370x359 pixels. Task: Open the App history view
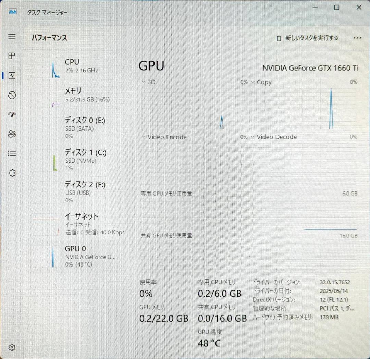click(12, 95)
